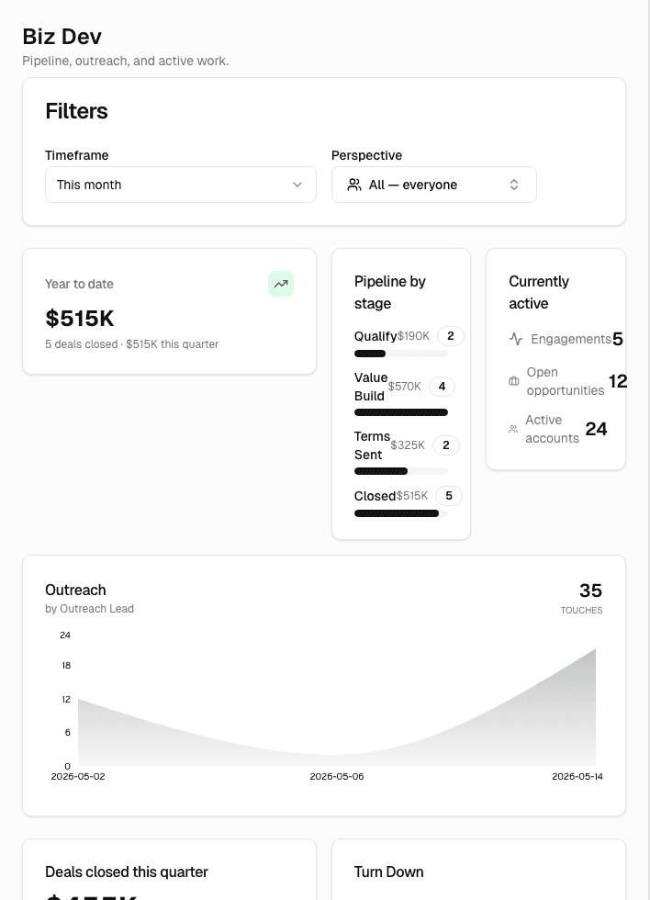Click the Active accounts users icon
The image size is (650, 900).
pos(513,429)
